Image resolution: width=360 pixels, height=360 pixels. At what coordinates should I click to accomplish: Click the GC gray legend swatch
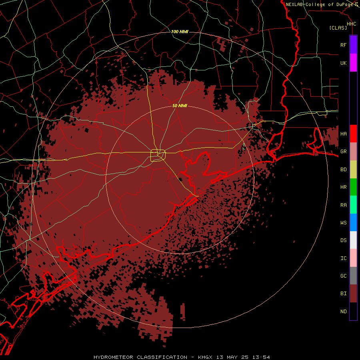[353, 276]
